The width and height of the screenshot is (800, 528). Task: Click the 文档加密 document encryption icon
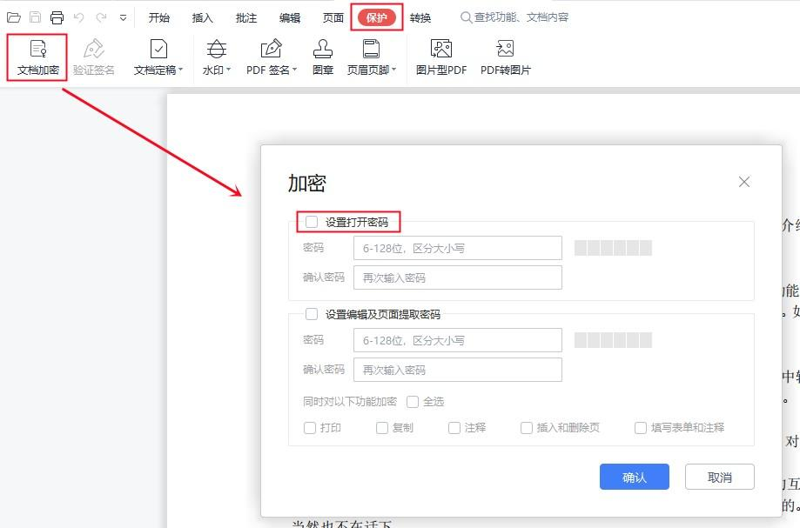37,49
